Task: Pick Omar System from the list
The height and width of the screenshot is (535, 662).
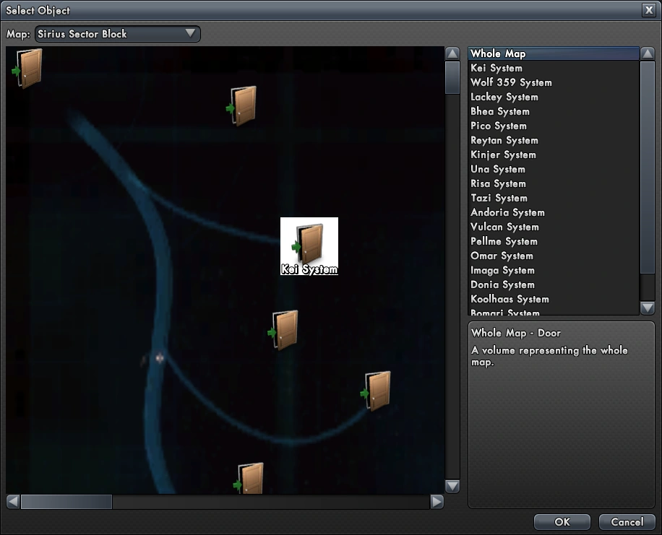Action: [554, 256]
